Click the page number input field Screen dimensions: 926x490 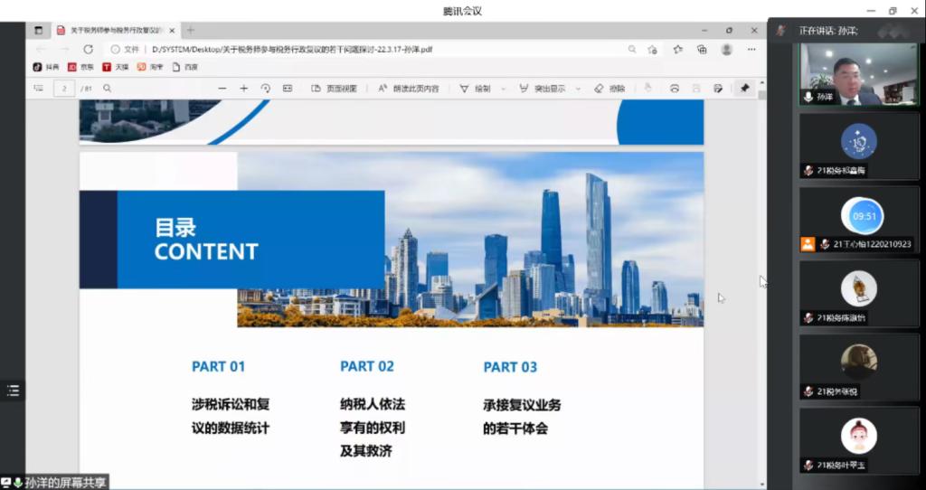(64, 89)
